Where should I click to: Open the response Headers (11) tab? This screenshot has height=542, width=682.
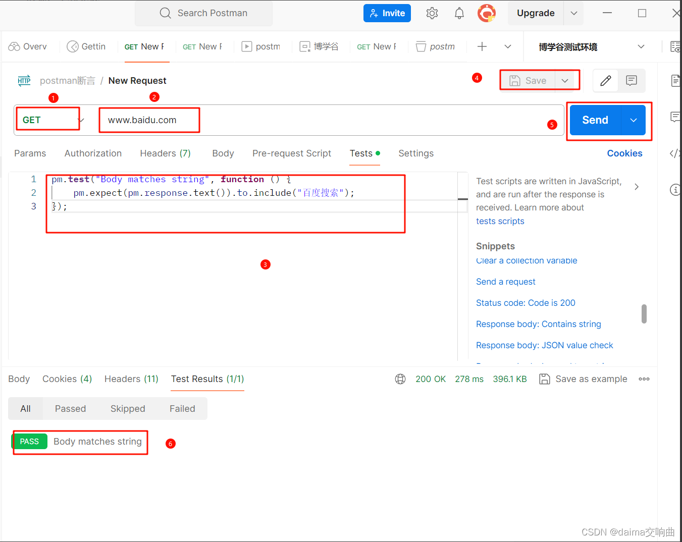coord(131,379)
